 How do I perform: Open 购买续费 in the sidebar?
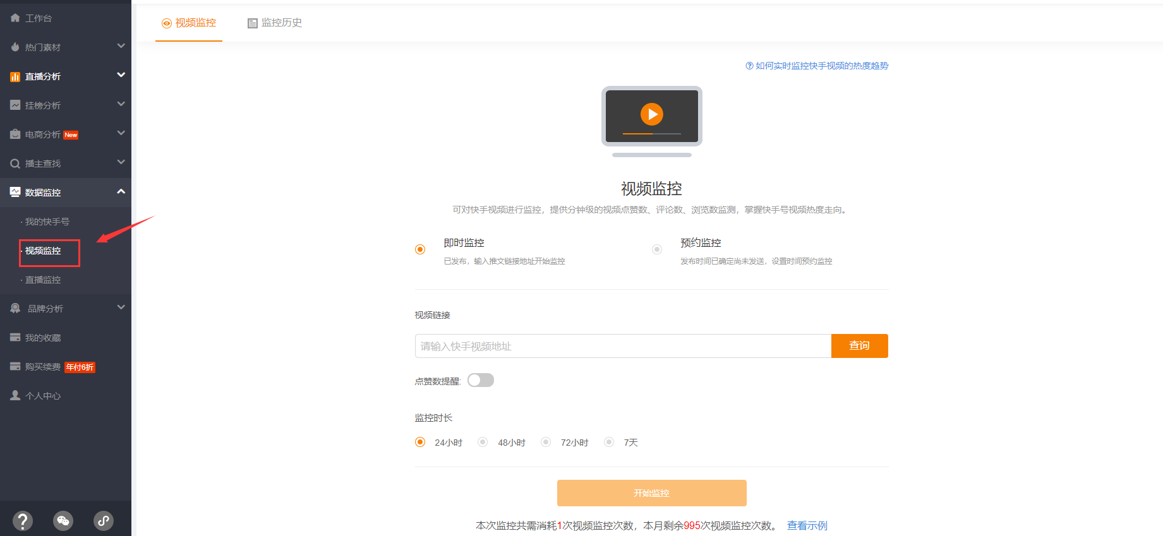[x=43, y=367]
